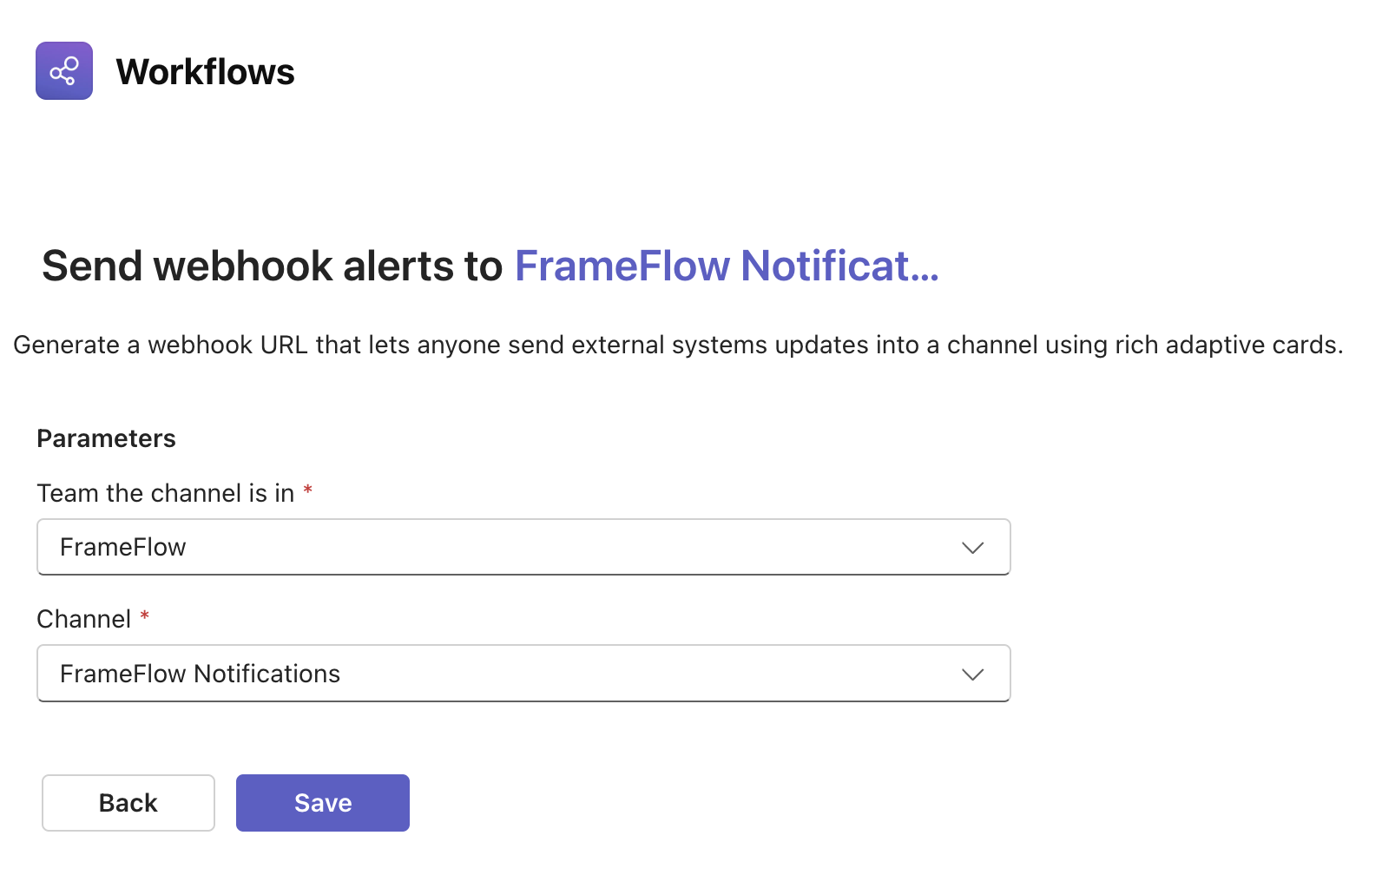Click the Workflows title text
1382x875 pixels.
coord(205,72)
